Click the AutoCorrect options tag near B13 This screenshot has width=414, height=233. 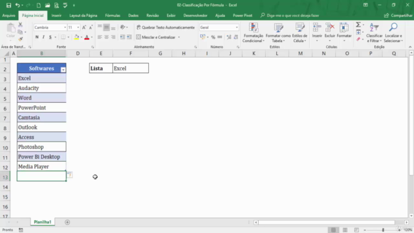(x=69, y=175)
